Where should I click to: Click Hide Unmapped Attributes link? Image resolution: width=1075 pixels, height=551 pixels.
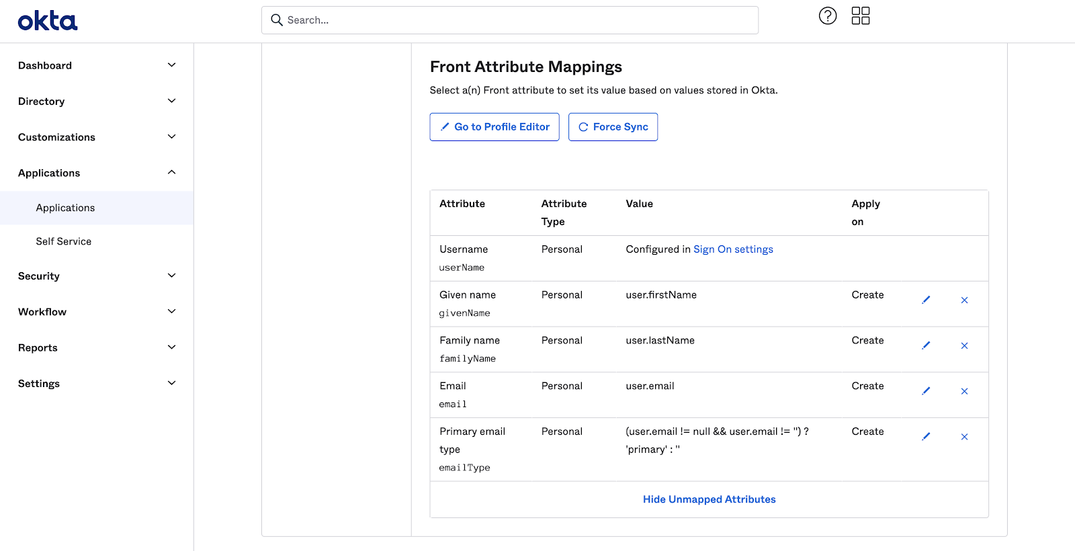(x=709, y=499)
